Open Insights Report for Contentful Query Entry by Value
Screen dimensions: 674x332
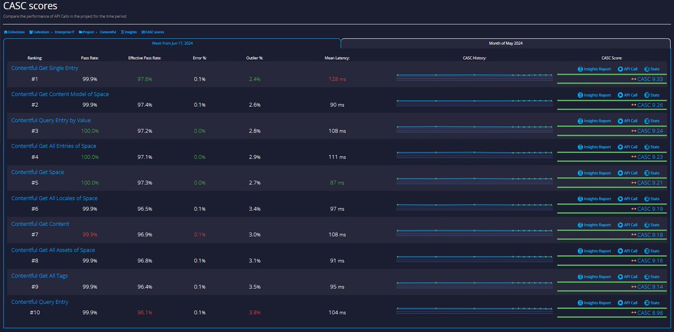pyautogui.click(x=594, y=121)
